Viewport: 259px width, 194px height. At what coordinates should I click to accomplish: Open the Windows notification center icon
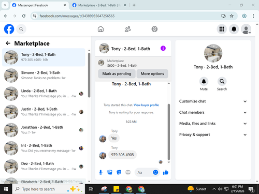[251, 189]
